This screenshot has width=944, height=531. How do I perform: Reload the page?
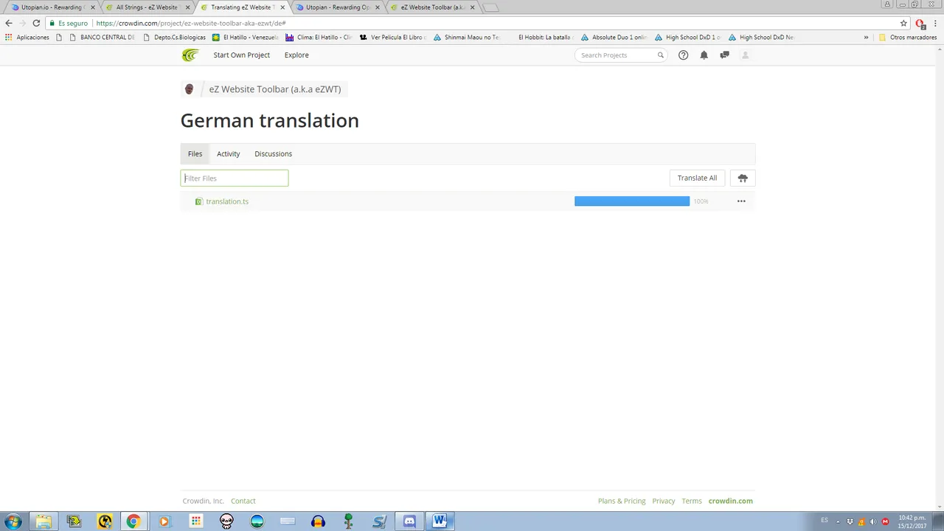(36, 23)
